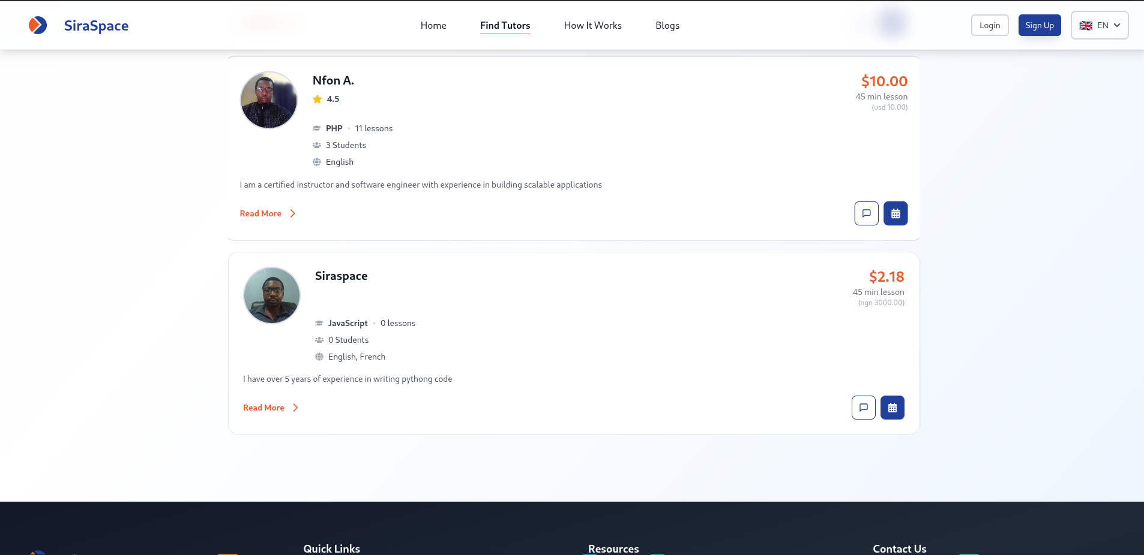Click the (ngn 3000.00) text
The width and height of the screenshot is (1144, 555).
point(881,303)
